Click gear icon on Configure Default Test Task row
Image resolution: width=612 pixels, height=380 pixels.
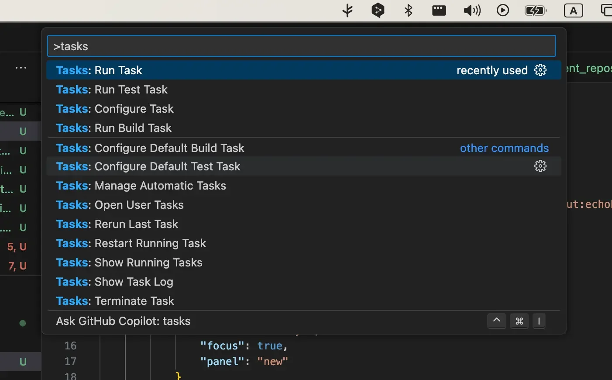(x=540, y=166)
